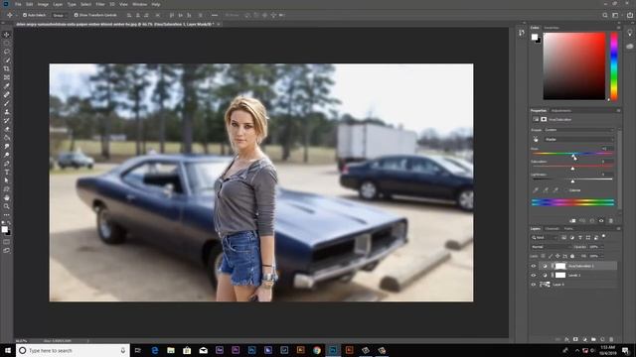Open the Preset dropdown in Properties
The width and height of the screenshot is (636, 357).
point(578,130)
